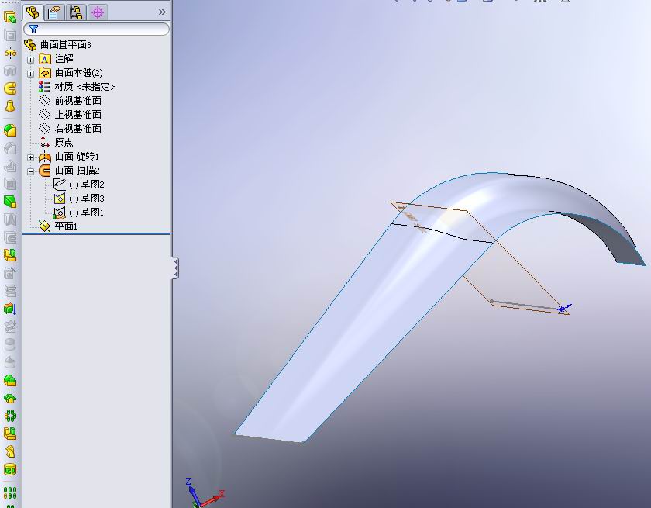Image resolution: width=651 pixels, height=508 pixels.
Task: Open the ConfigurationManager tab
Action: 76,12
